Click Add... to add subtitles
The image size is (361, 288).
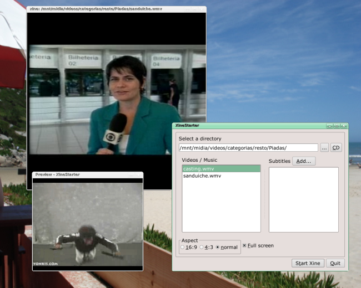[x=303, y=161]
